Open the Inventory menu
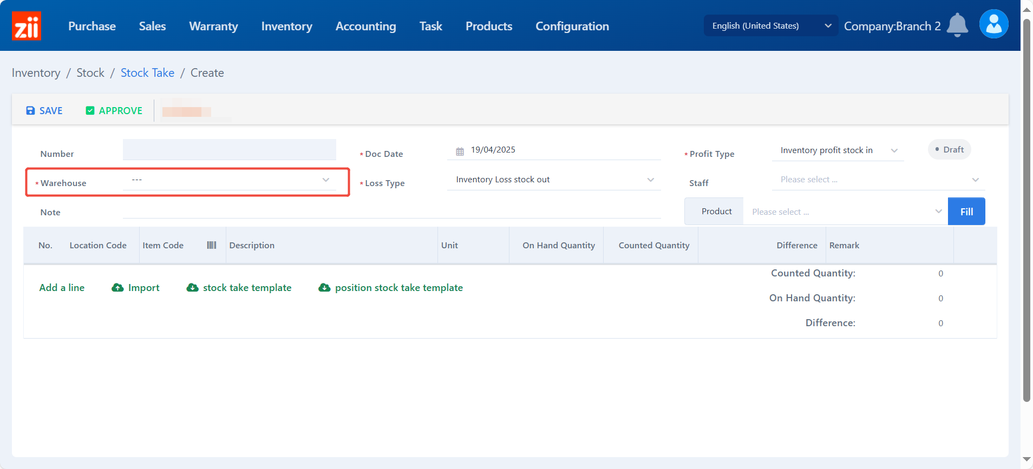Viewport: 1033px width, 469px height. coord(286,26)
